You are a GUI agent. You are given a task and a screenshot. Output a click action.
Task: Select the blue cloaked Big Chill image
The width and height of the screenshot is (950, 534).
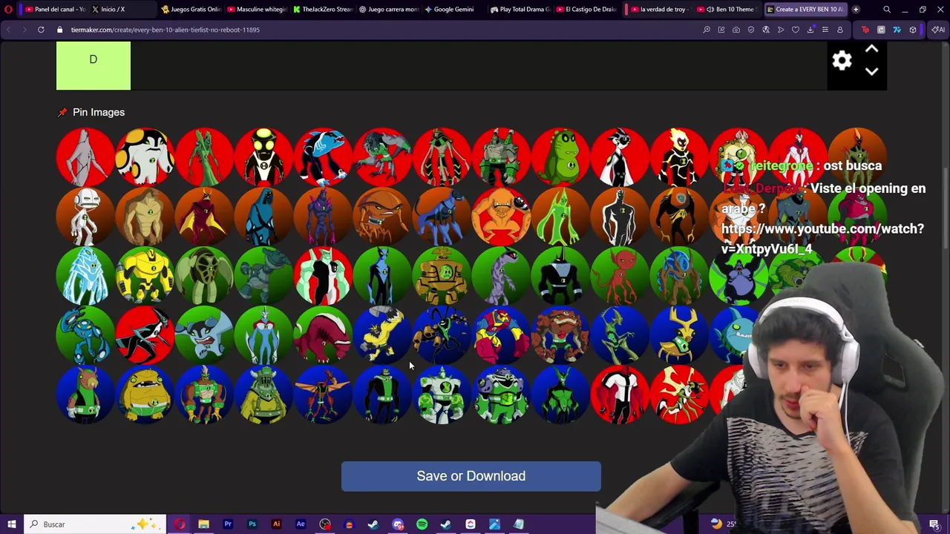[x=264, y=216]
